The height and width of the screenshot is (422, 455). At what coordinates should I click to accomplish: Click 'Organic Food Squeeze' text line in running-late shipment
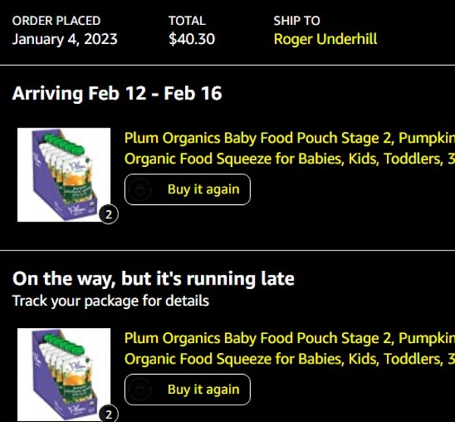click(289, 359)
